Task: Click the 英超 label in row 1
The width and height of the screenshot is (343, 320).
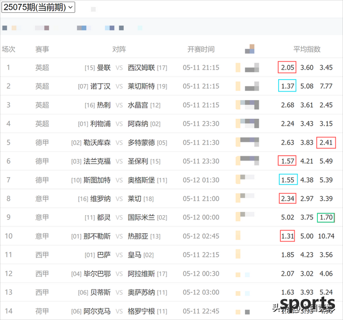Action: pyautogui.click(x=42, y=67)
